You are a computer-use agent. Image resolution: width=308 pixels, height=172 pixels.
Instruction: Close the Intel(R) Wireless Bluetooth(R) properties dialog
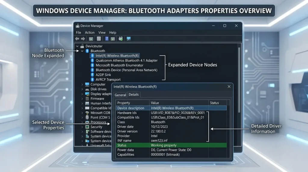point(229,87)
